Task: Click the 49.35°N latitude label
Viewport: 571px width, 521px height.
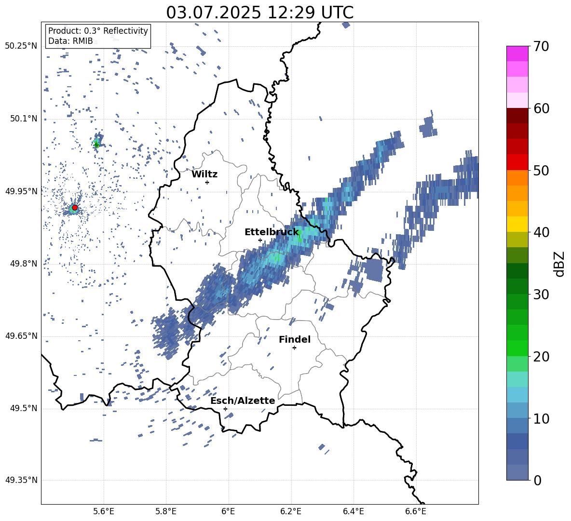Action: coord(21,480)
